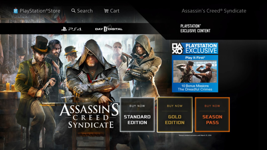Click the PlayStation Exclusive Content heading

pos(195,28)
